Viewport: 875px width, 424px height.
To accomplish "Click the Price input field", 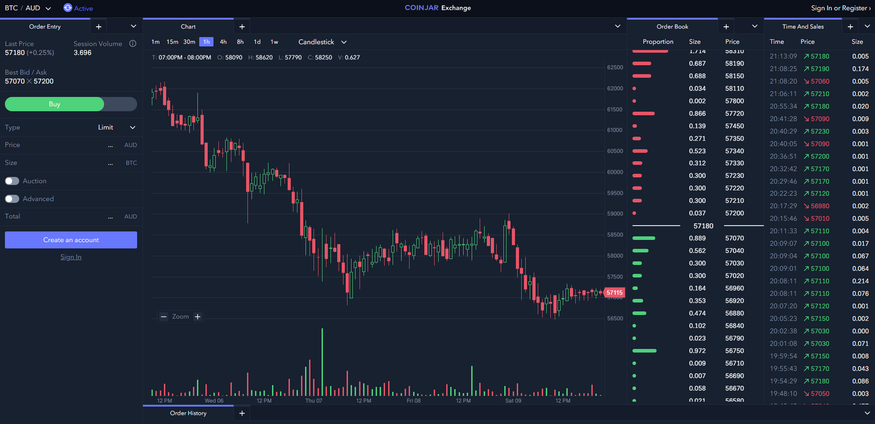I will [x=71, y=145].
